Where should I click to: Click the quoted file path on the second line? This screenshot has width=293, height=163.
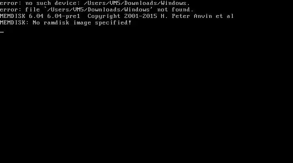[x=98, y=9]
